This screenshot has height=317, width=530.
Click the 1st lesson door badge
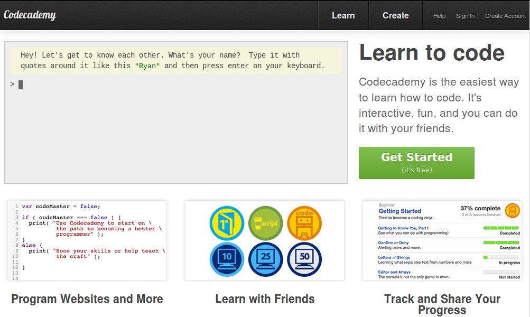click(x=227, y=223)
